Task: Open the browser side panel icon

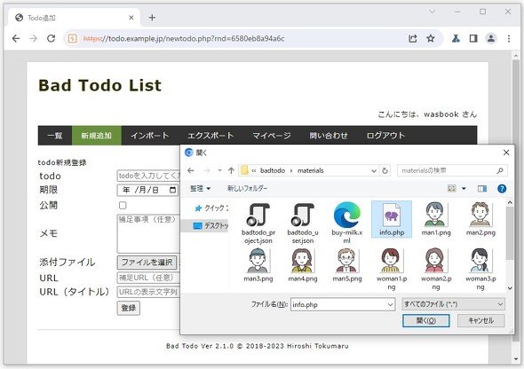Action: tap(473, 38)
